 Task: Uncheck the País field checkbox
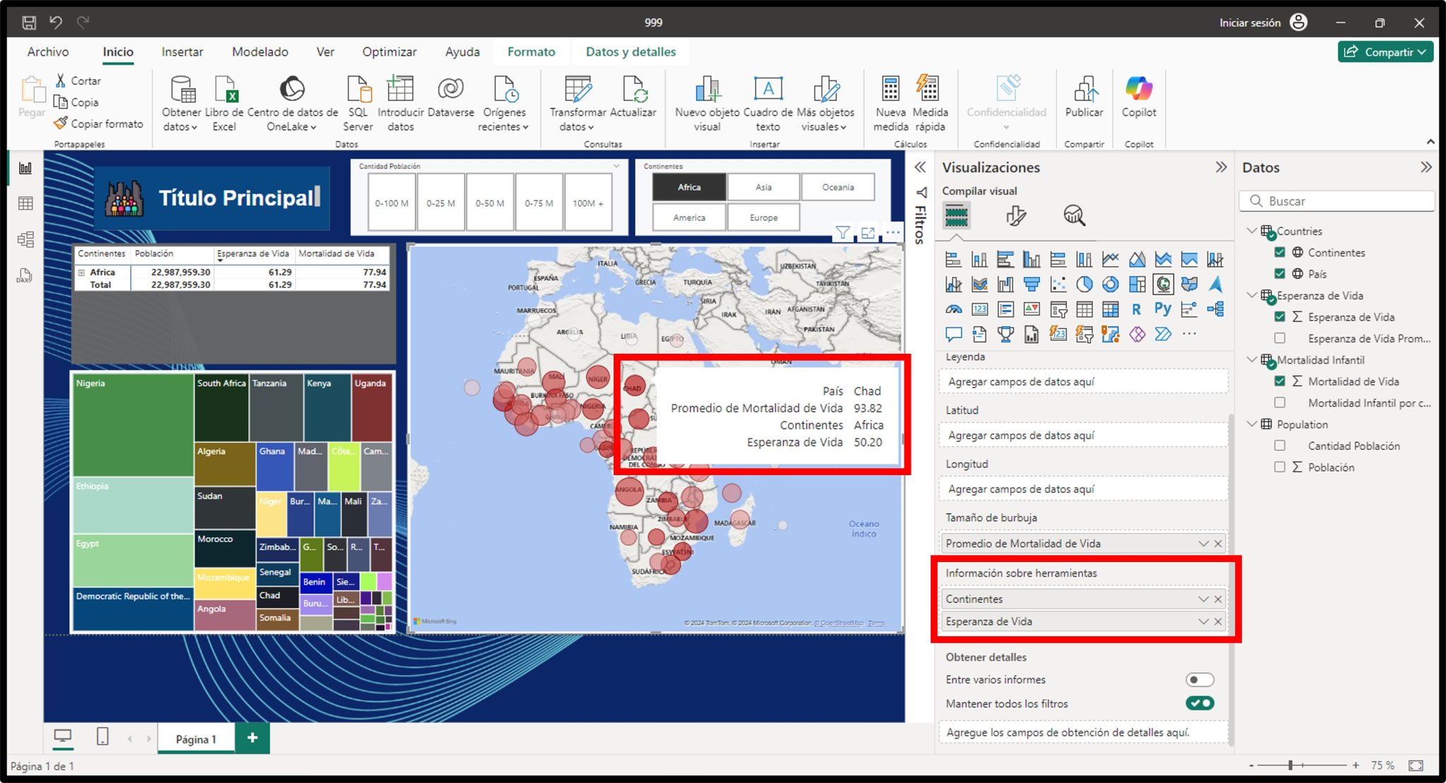click(x=1279, y=273)
